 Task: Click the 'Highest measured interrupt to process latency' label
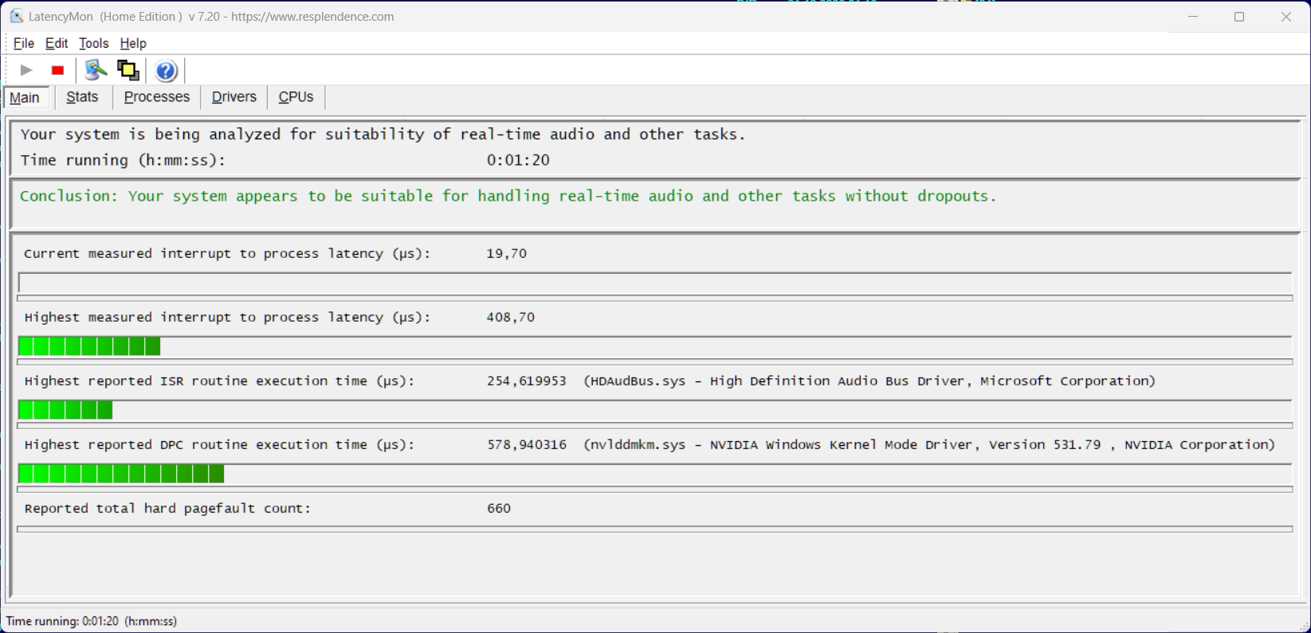[x=227, y=318]
